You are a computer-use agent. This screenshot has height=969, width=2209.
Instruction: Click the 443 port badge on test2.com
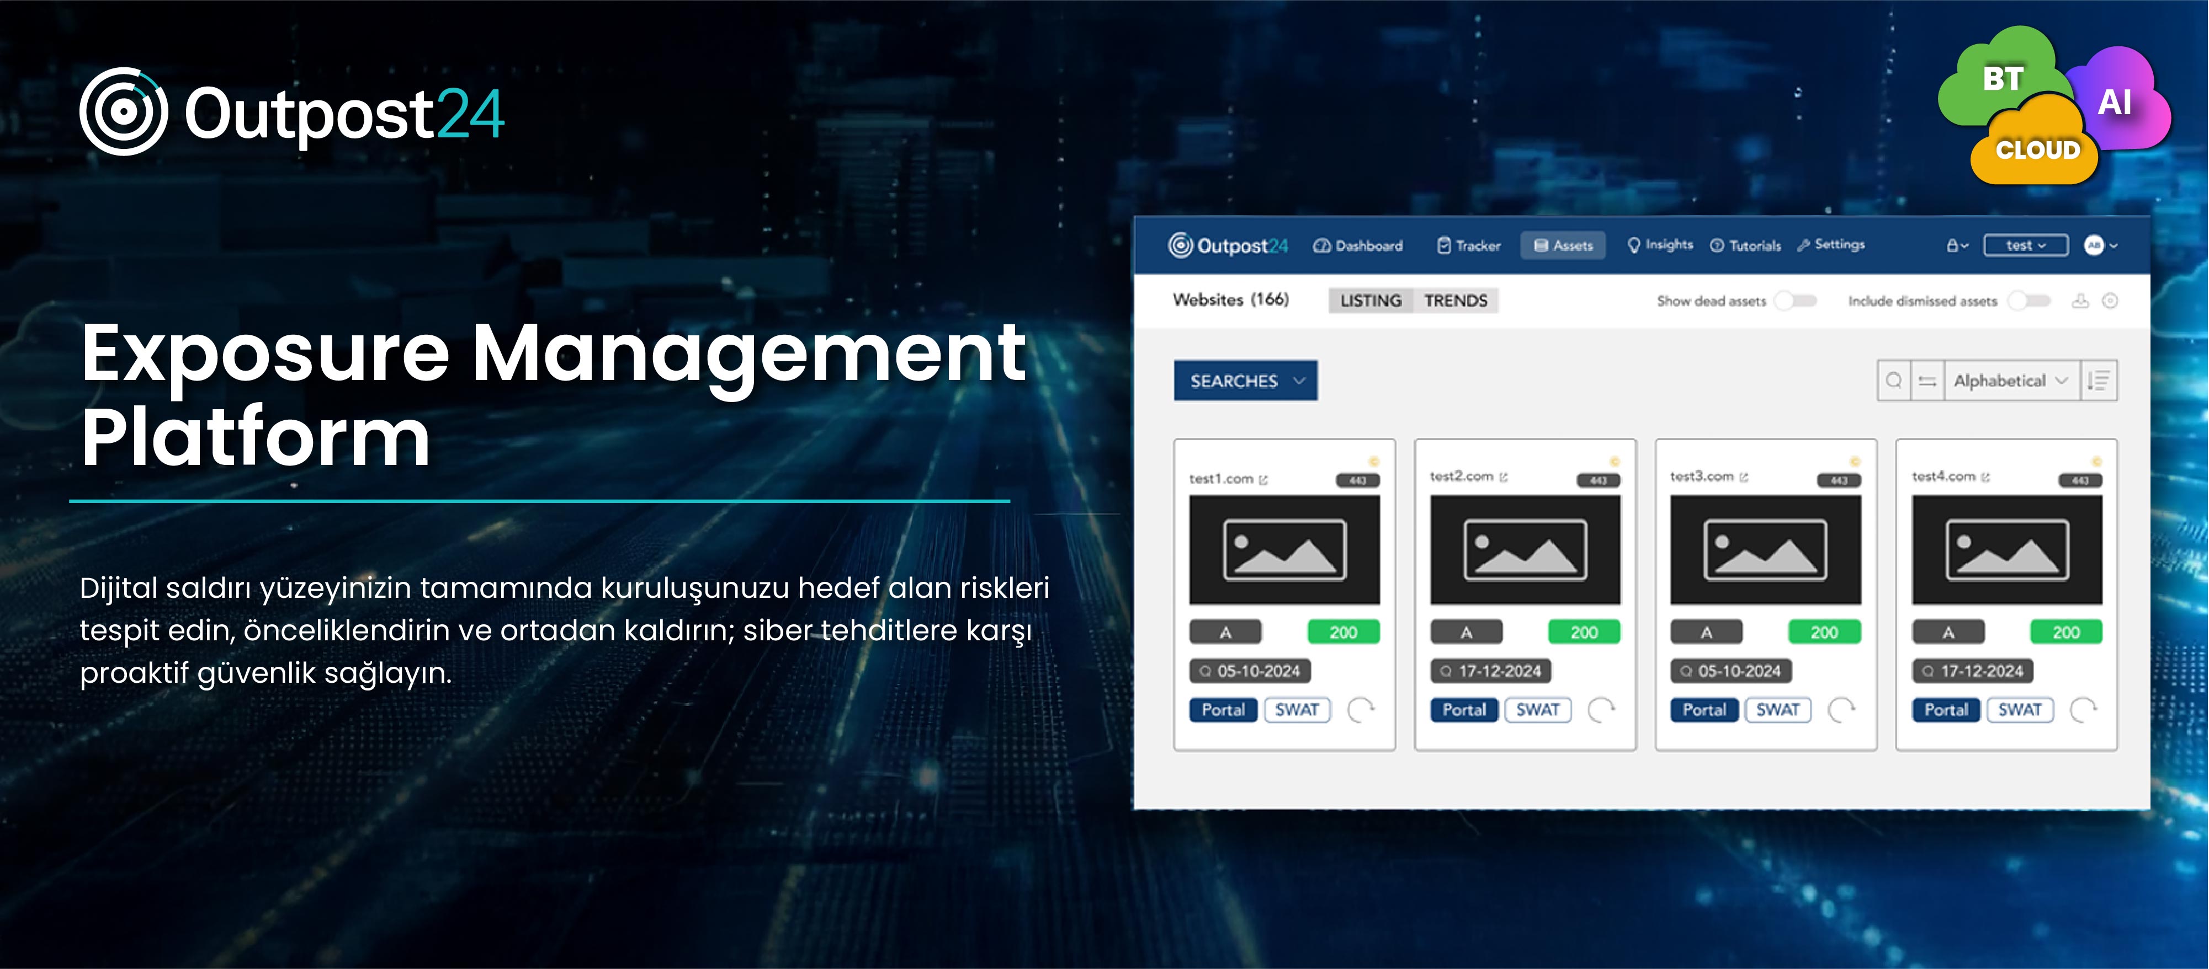click(1599, 481)
